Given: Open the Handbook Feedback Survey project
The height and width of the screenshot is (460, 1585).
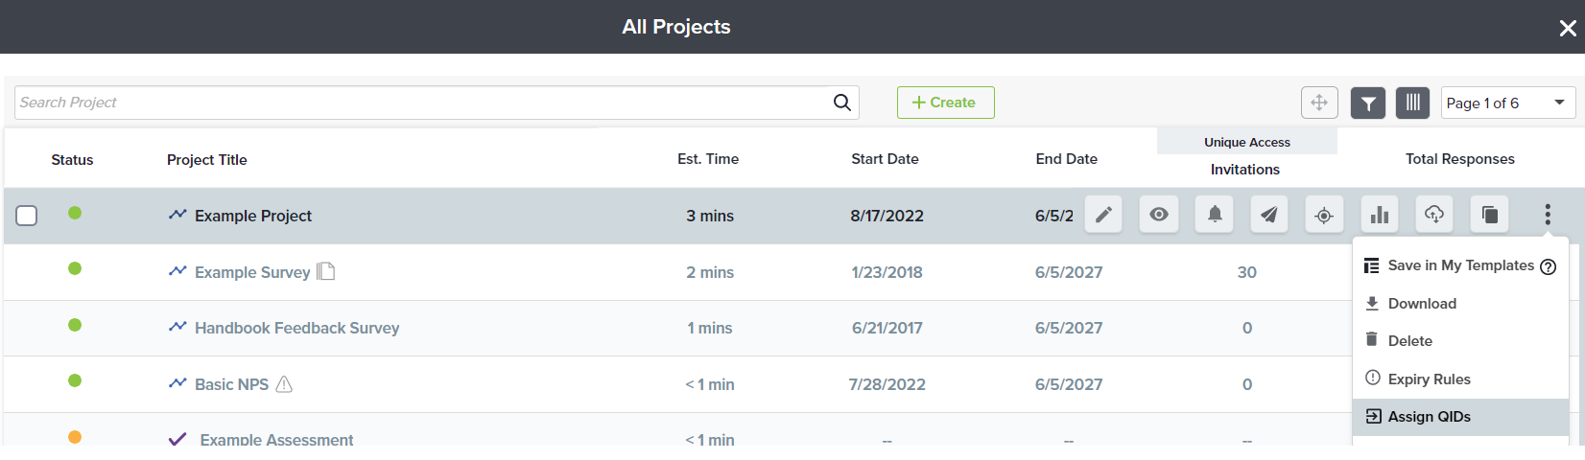Looking at the screenshot, I should 296,328.
